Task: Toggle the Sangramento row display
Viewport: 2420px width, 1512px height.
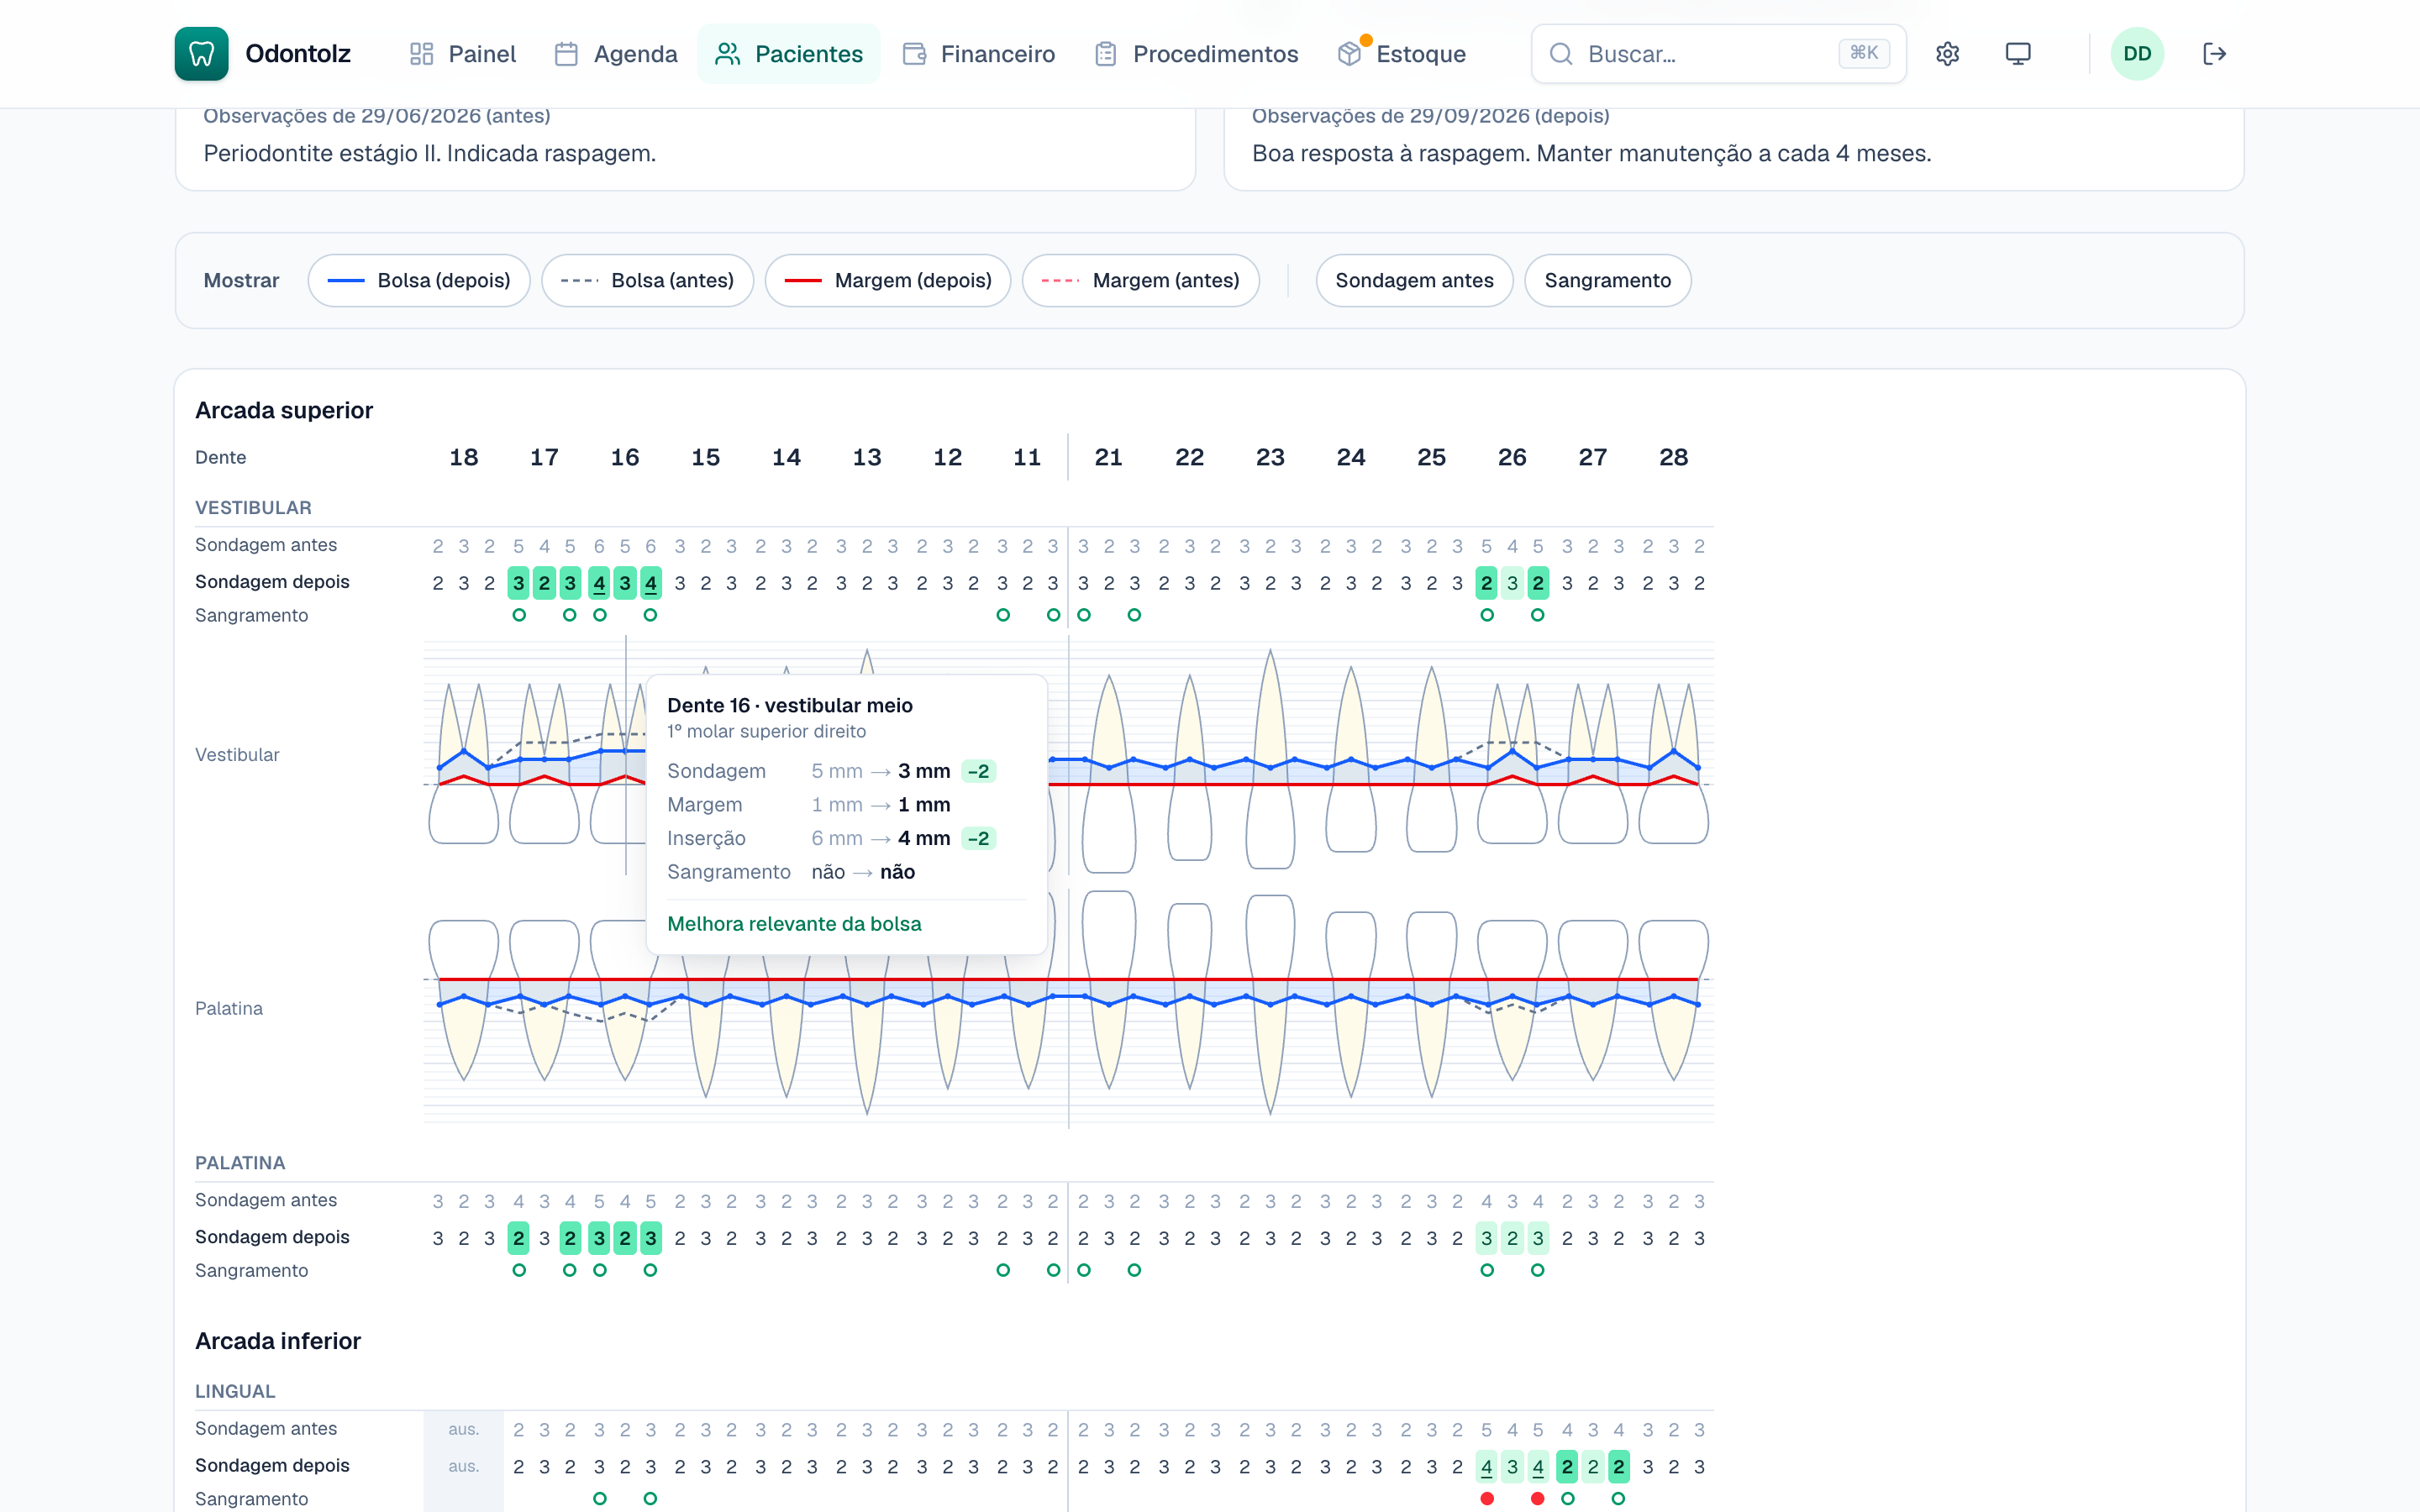Action: coord(1607,280)
